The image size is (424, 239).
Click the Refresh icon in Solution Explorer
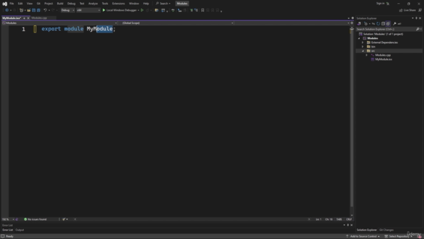(378, 24)
